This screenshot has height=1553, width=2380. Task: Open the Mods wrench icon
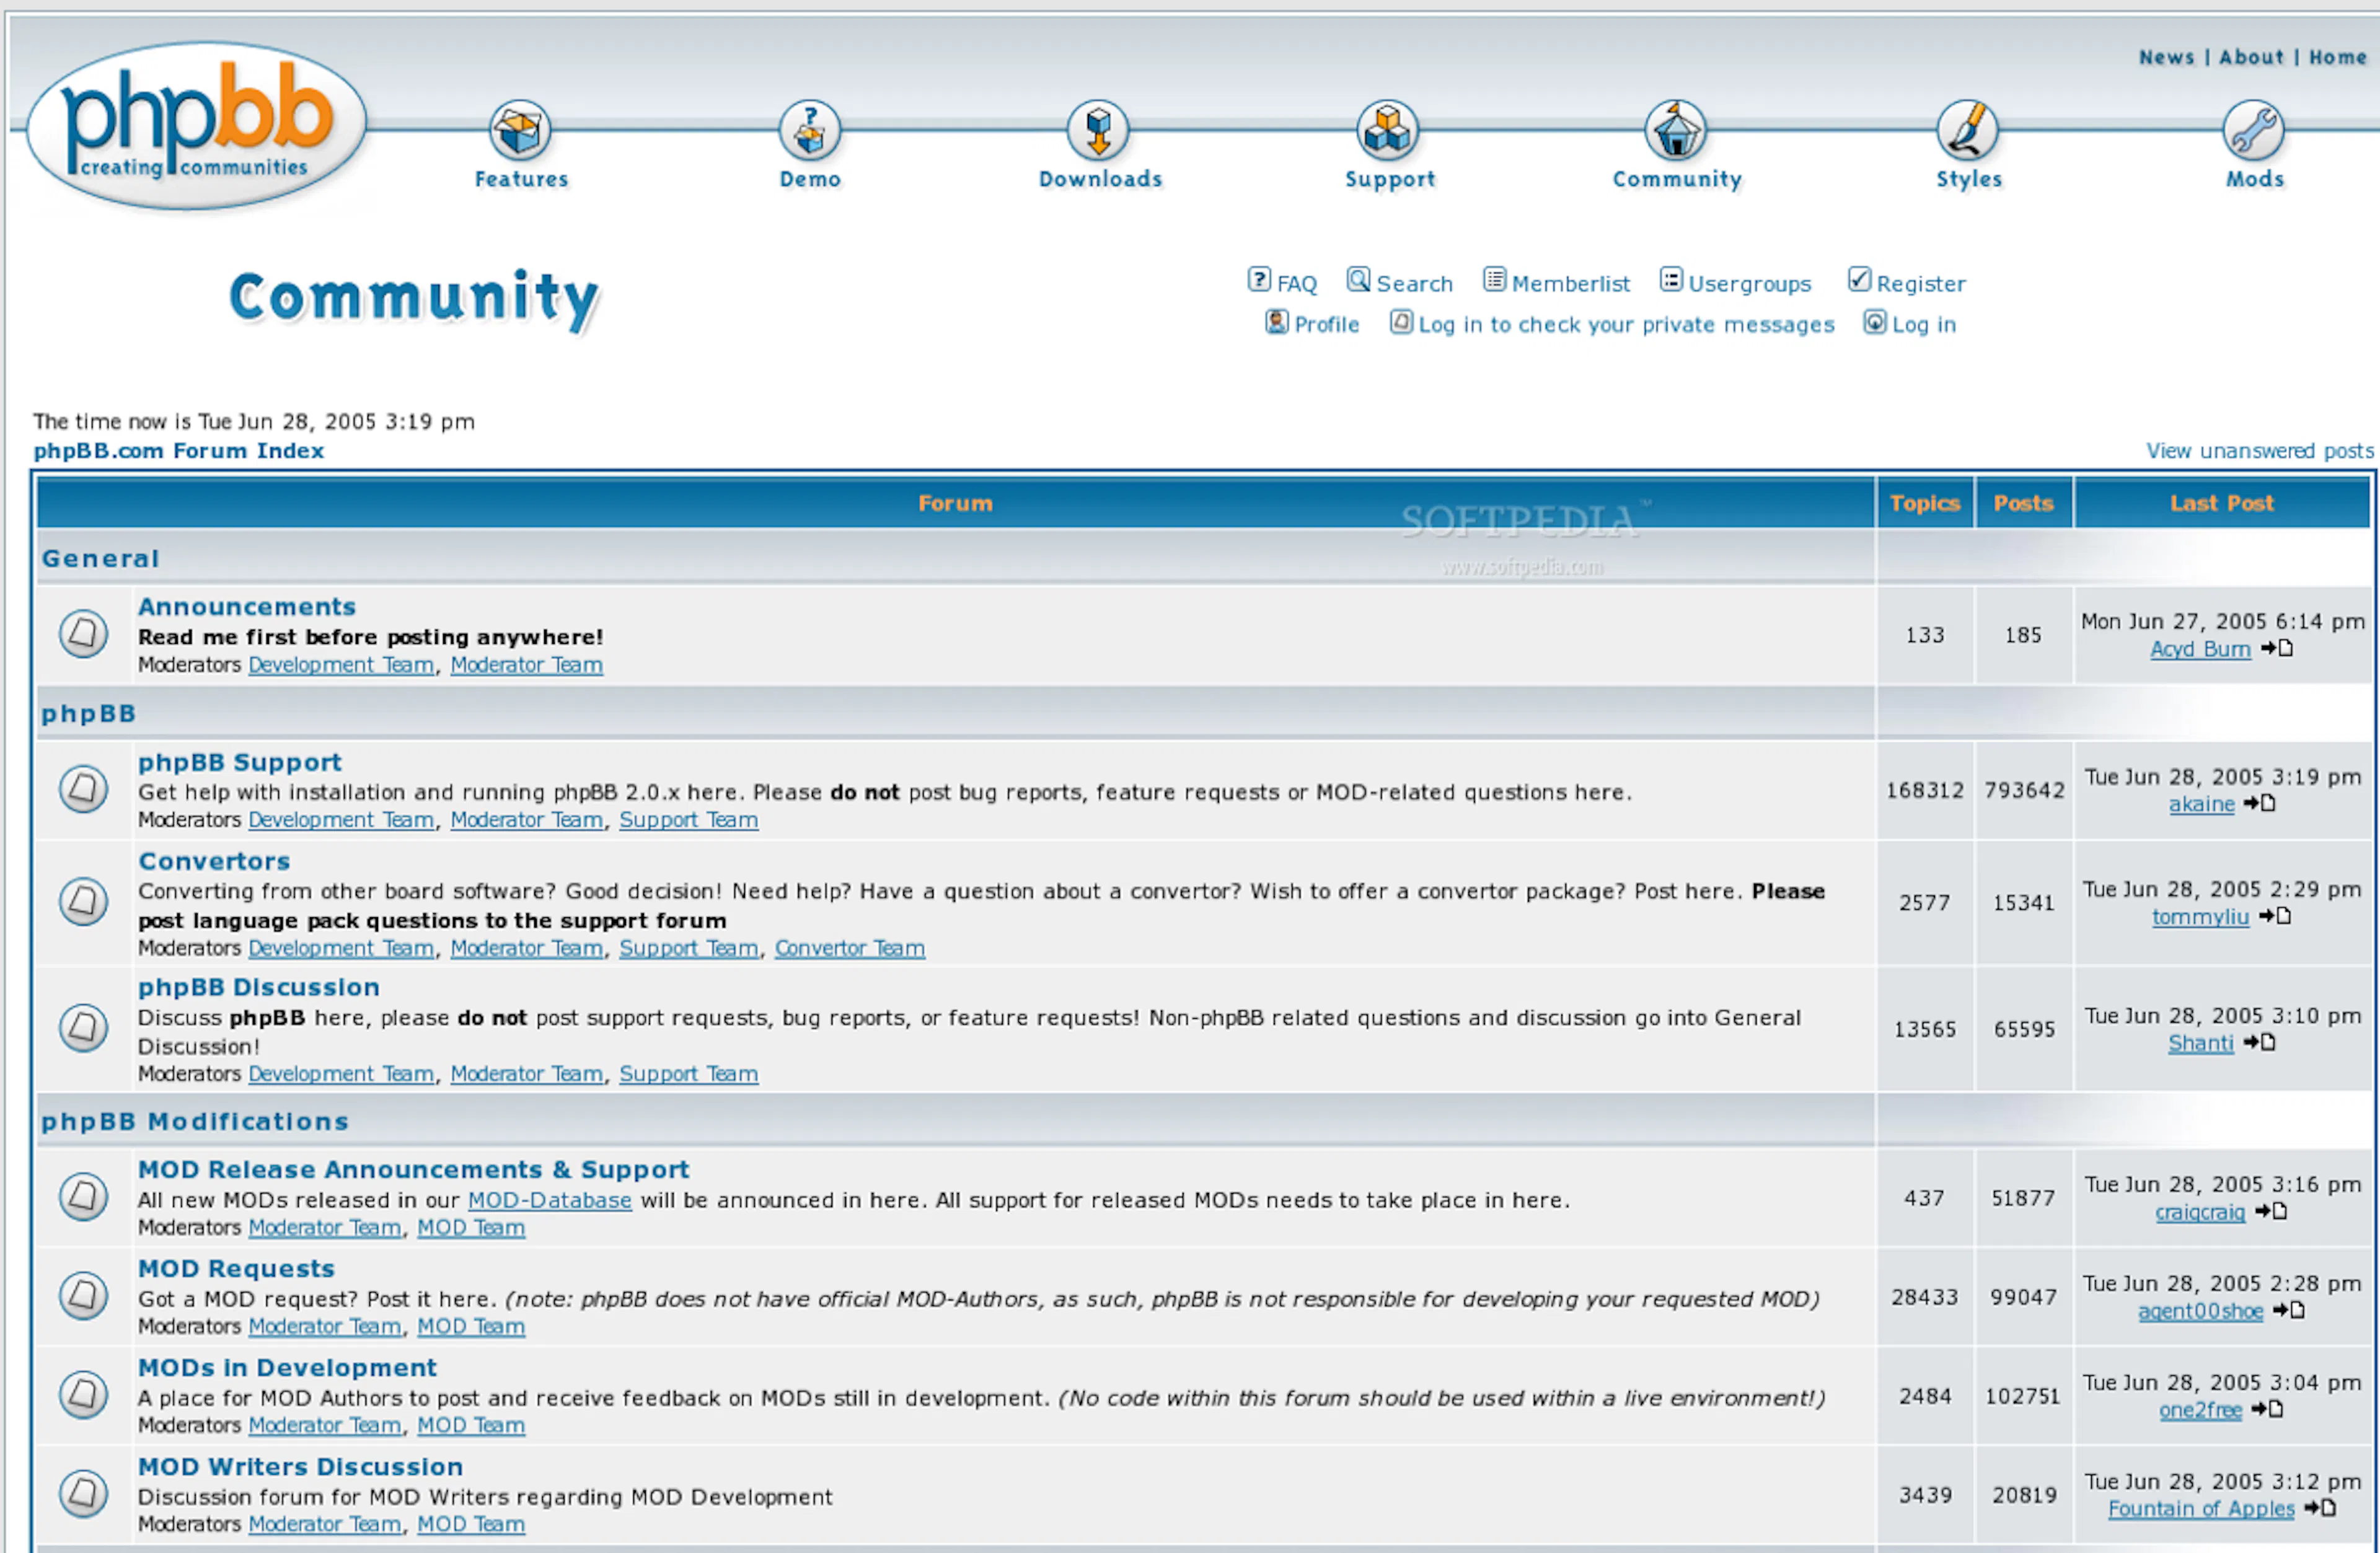click(2254, 130)
